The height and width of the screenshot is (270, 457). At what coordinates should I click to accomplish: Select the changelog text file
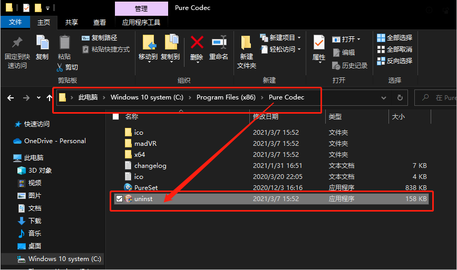click(145, 166)
